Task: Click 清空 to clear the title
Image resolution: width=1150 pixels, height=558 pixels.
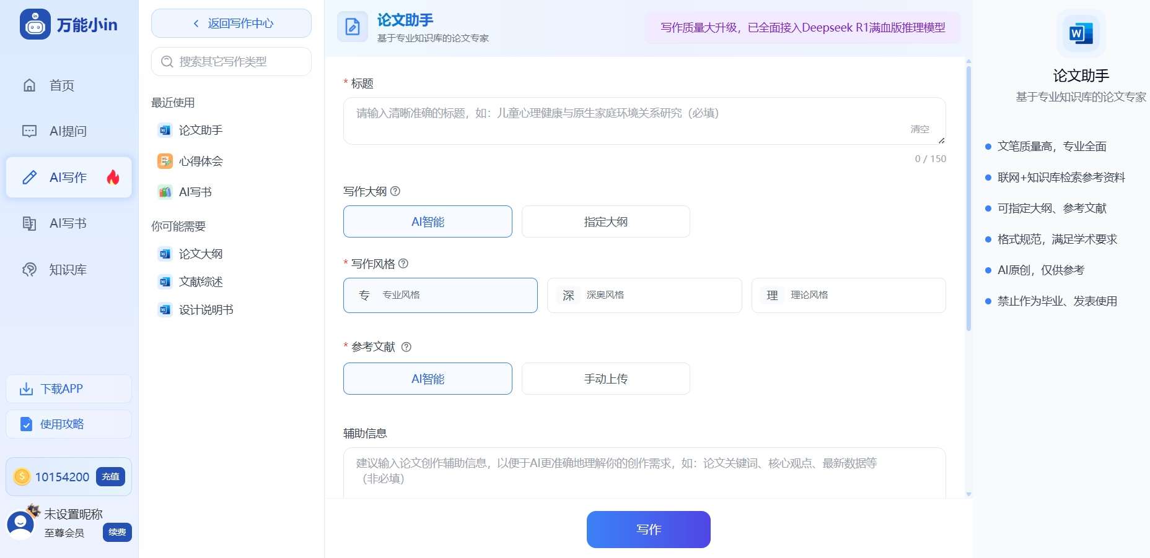Action: [x=920, y=129]
